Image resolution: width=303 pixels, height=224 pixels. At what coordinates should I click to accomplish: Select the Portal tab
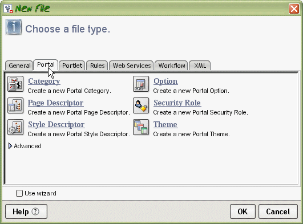[46, 64]
